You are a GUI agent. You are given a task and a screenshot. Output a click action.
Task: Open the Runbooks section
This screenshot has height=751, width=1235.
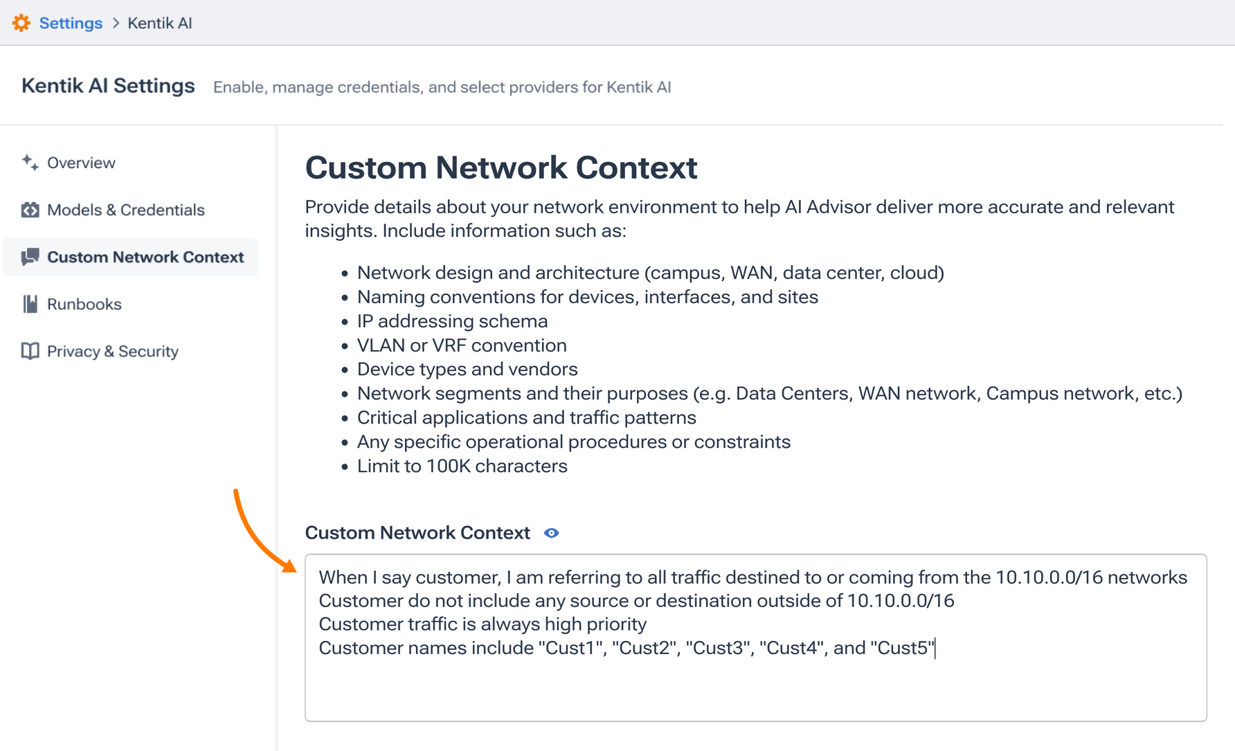(x=84, y=304)
